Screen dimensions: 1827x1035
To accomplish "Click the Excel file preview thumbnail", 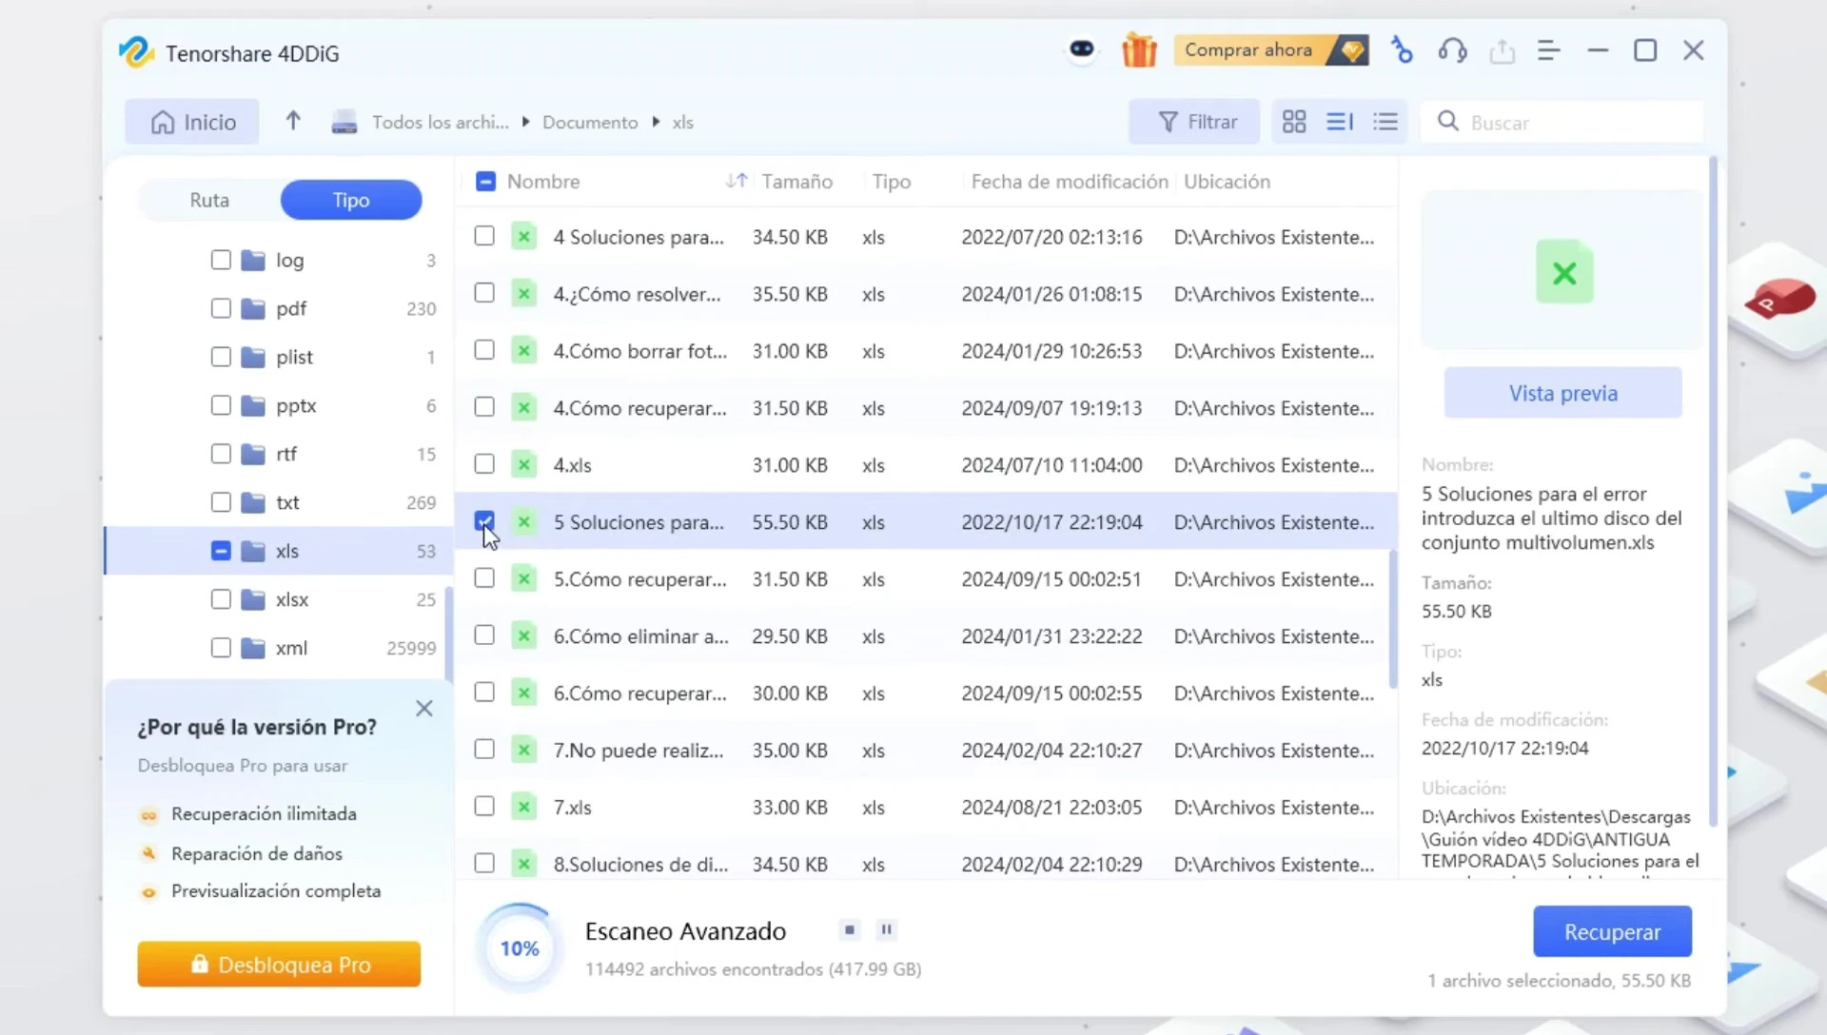I will tap(1563, 271).
